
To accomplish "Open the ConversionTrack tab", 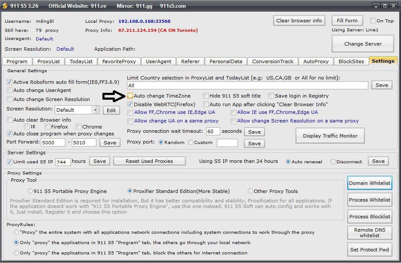I will point(273,61).
